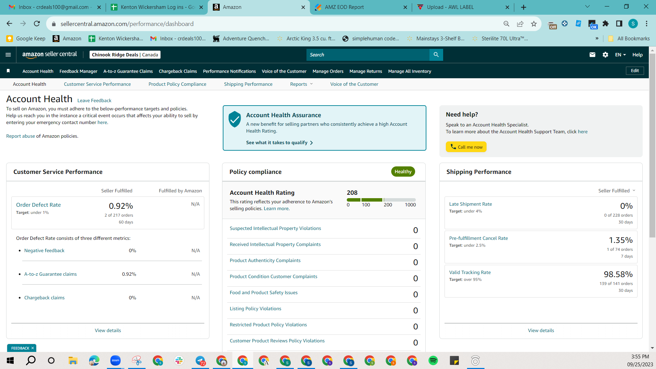Switch to the Inbox Gmail tab
656x369 pixels.
click(55, 7)
